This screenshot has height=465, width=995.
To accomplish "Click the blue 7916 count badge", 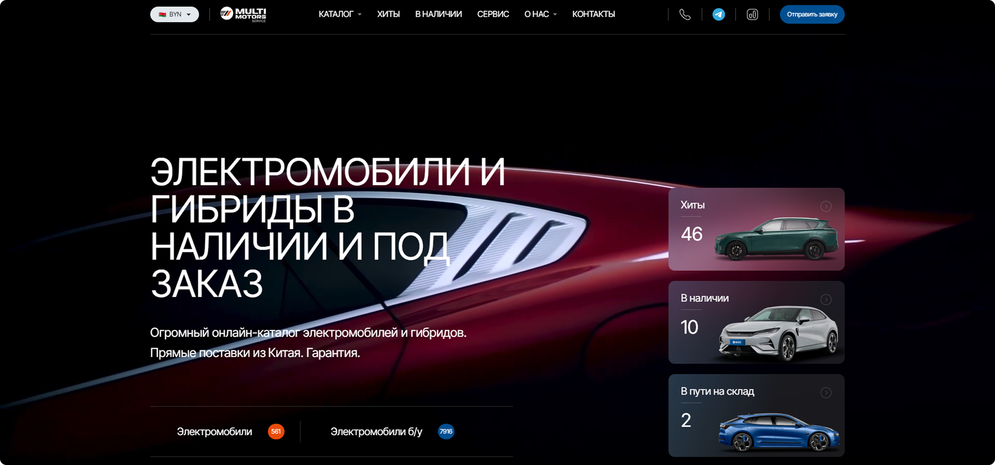I will (x=446, y=431).
